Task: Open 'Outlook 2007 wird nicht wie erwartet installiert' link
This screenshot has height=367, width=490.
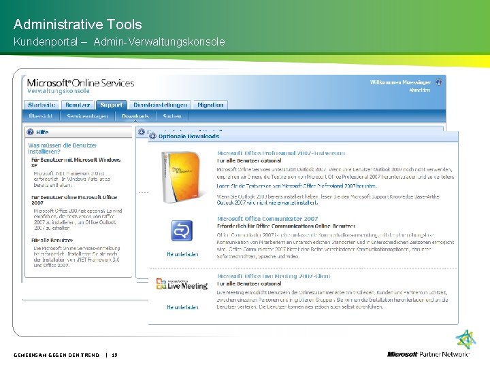Action: 267,203
